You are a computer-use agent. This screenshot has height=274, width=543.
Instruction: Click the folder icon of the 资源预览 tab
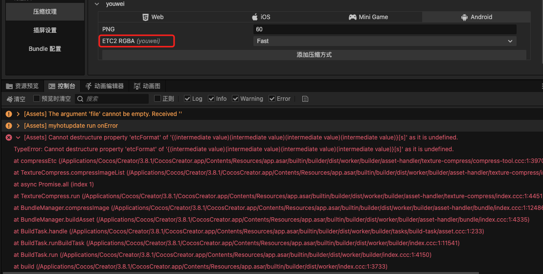pos(9,86)
